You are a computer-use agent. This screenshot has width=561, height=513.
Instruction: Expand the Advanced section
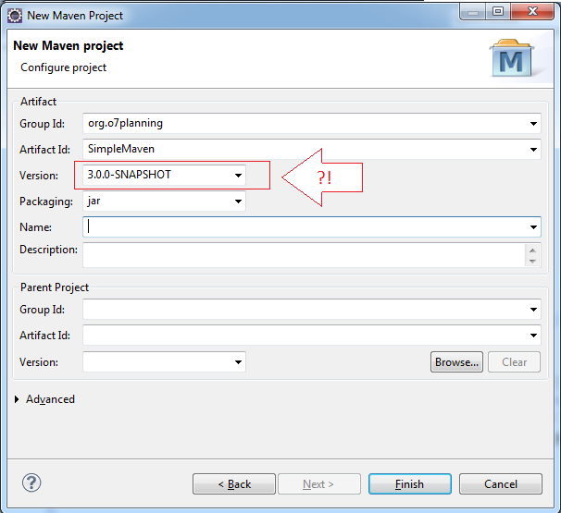click(17, 399)
